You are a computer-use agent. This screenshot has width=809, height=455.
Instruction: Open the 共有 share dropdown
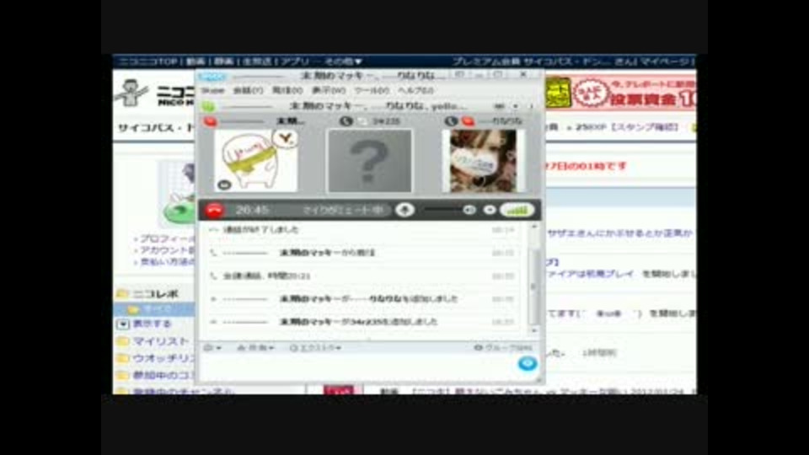pyautogui.click(x=254, y=348)
